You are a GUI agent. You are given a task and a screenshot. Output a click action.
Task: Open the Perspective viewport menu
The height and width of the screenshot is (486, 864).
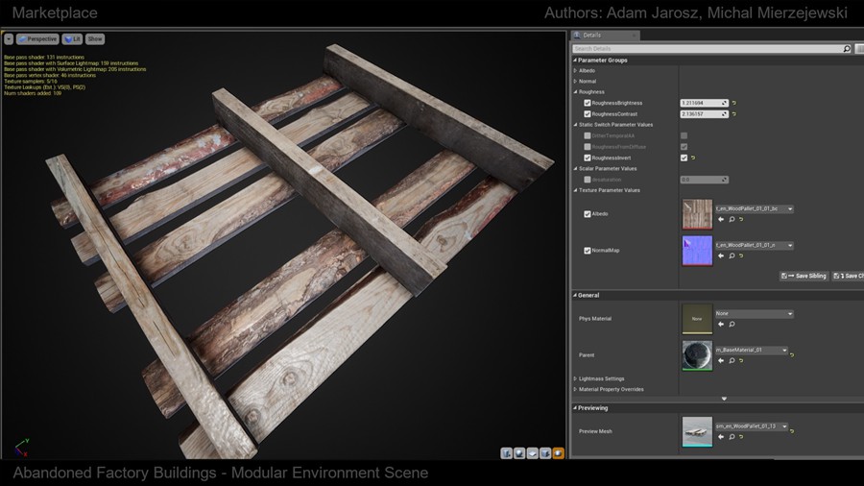coord(38,39)
